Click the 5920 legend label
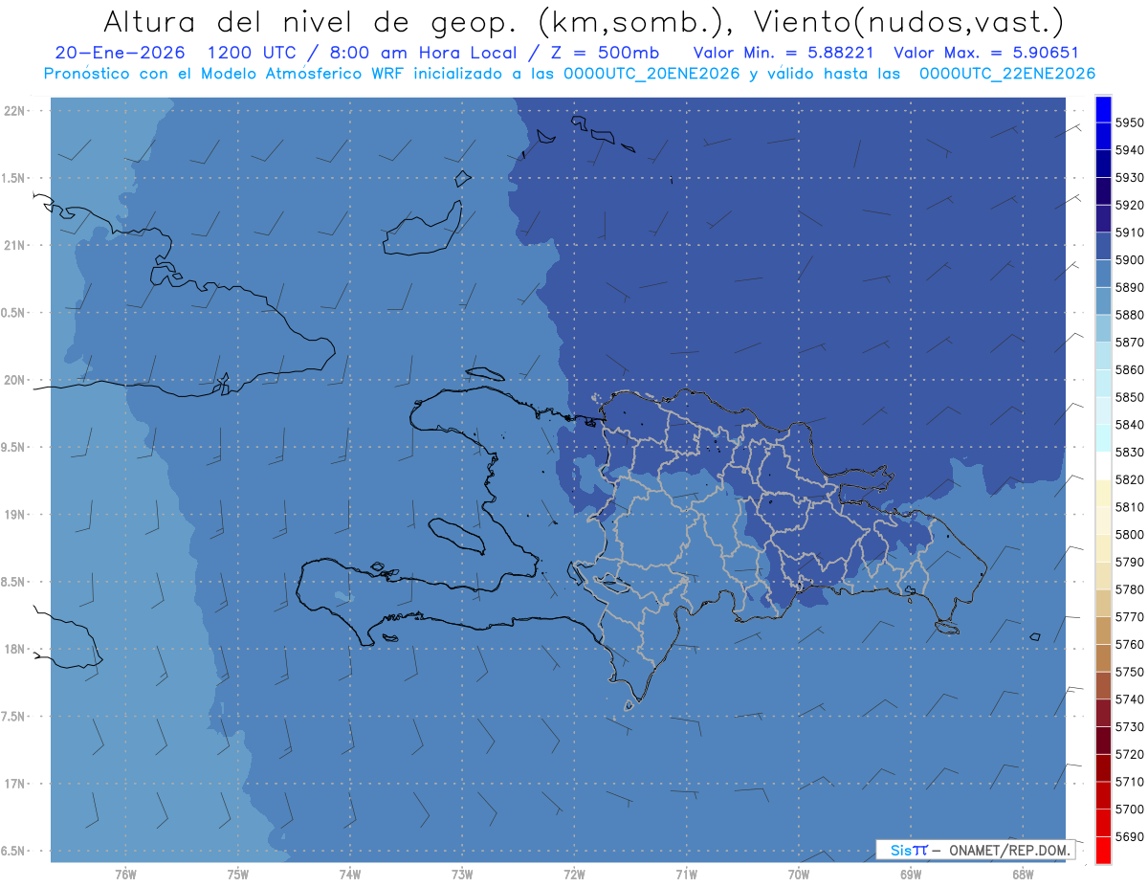The image size is (1148, 887). point(1129,205)
